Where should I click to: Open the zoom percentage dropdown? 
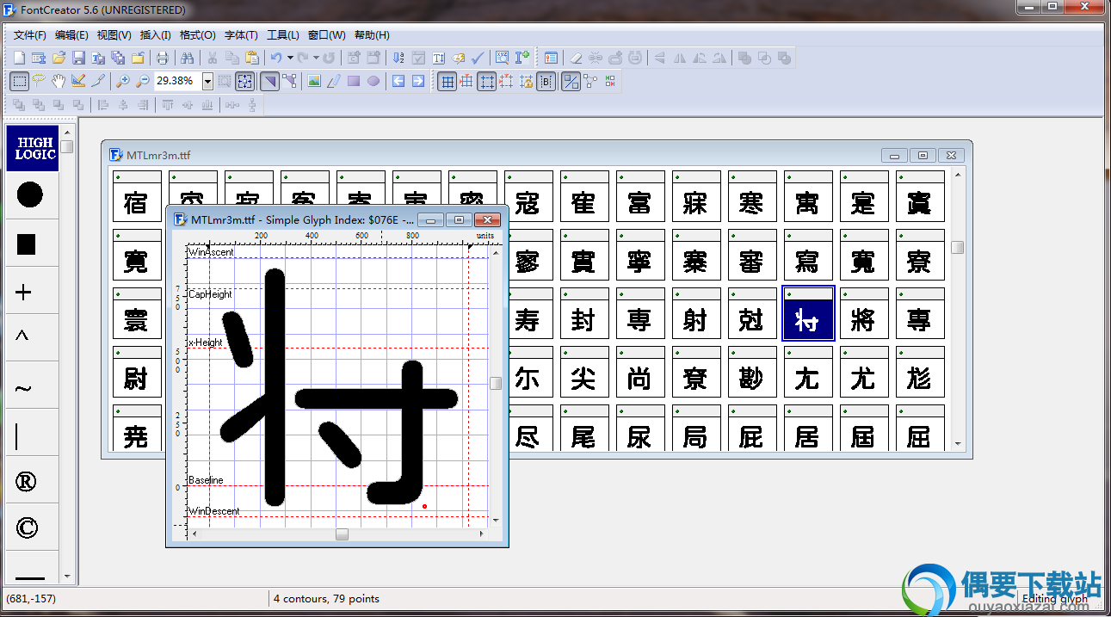point(207,81)
